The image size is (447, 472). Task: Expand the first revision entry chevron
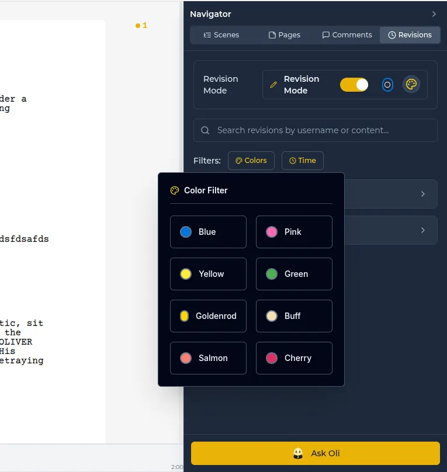(x=423, y=194)
